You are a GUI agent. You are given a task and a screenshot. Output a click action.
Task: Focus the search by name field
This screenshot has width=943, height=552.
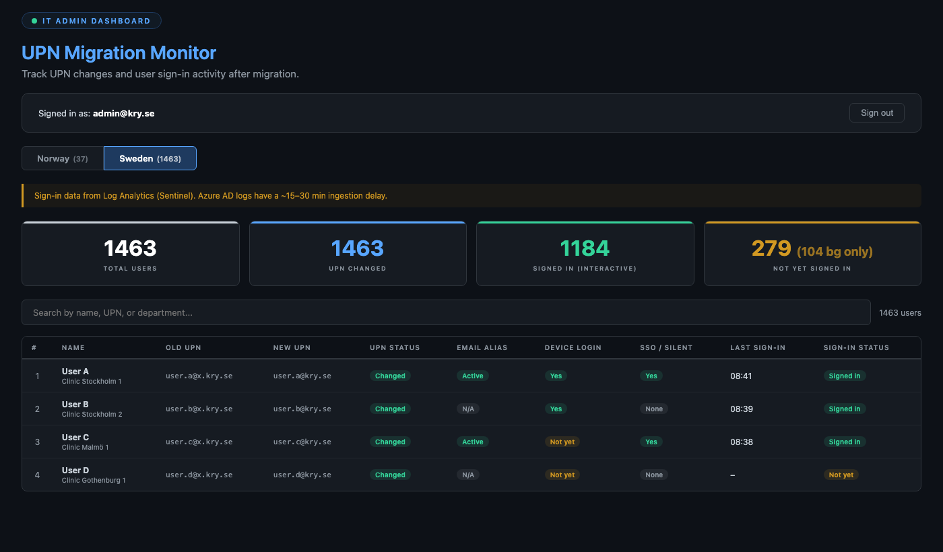(x=446, y=312)
